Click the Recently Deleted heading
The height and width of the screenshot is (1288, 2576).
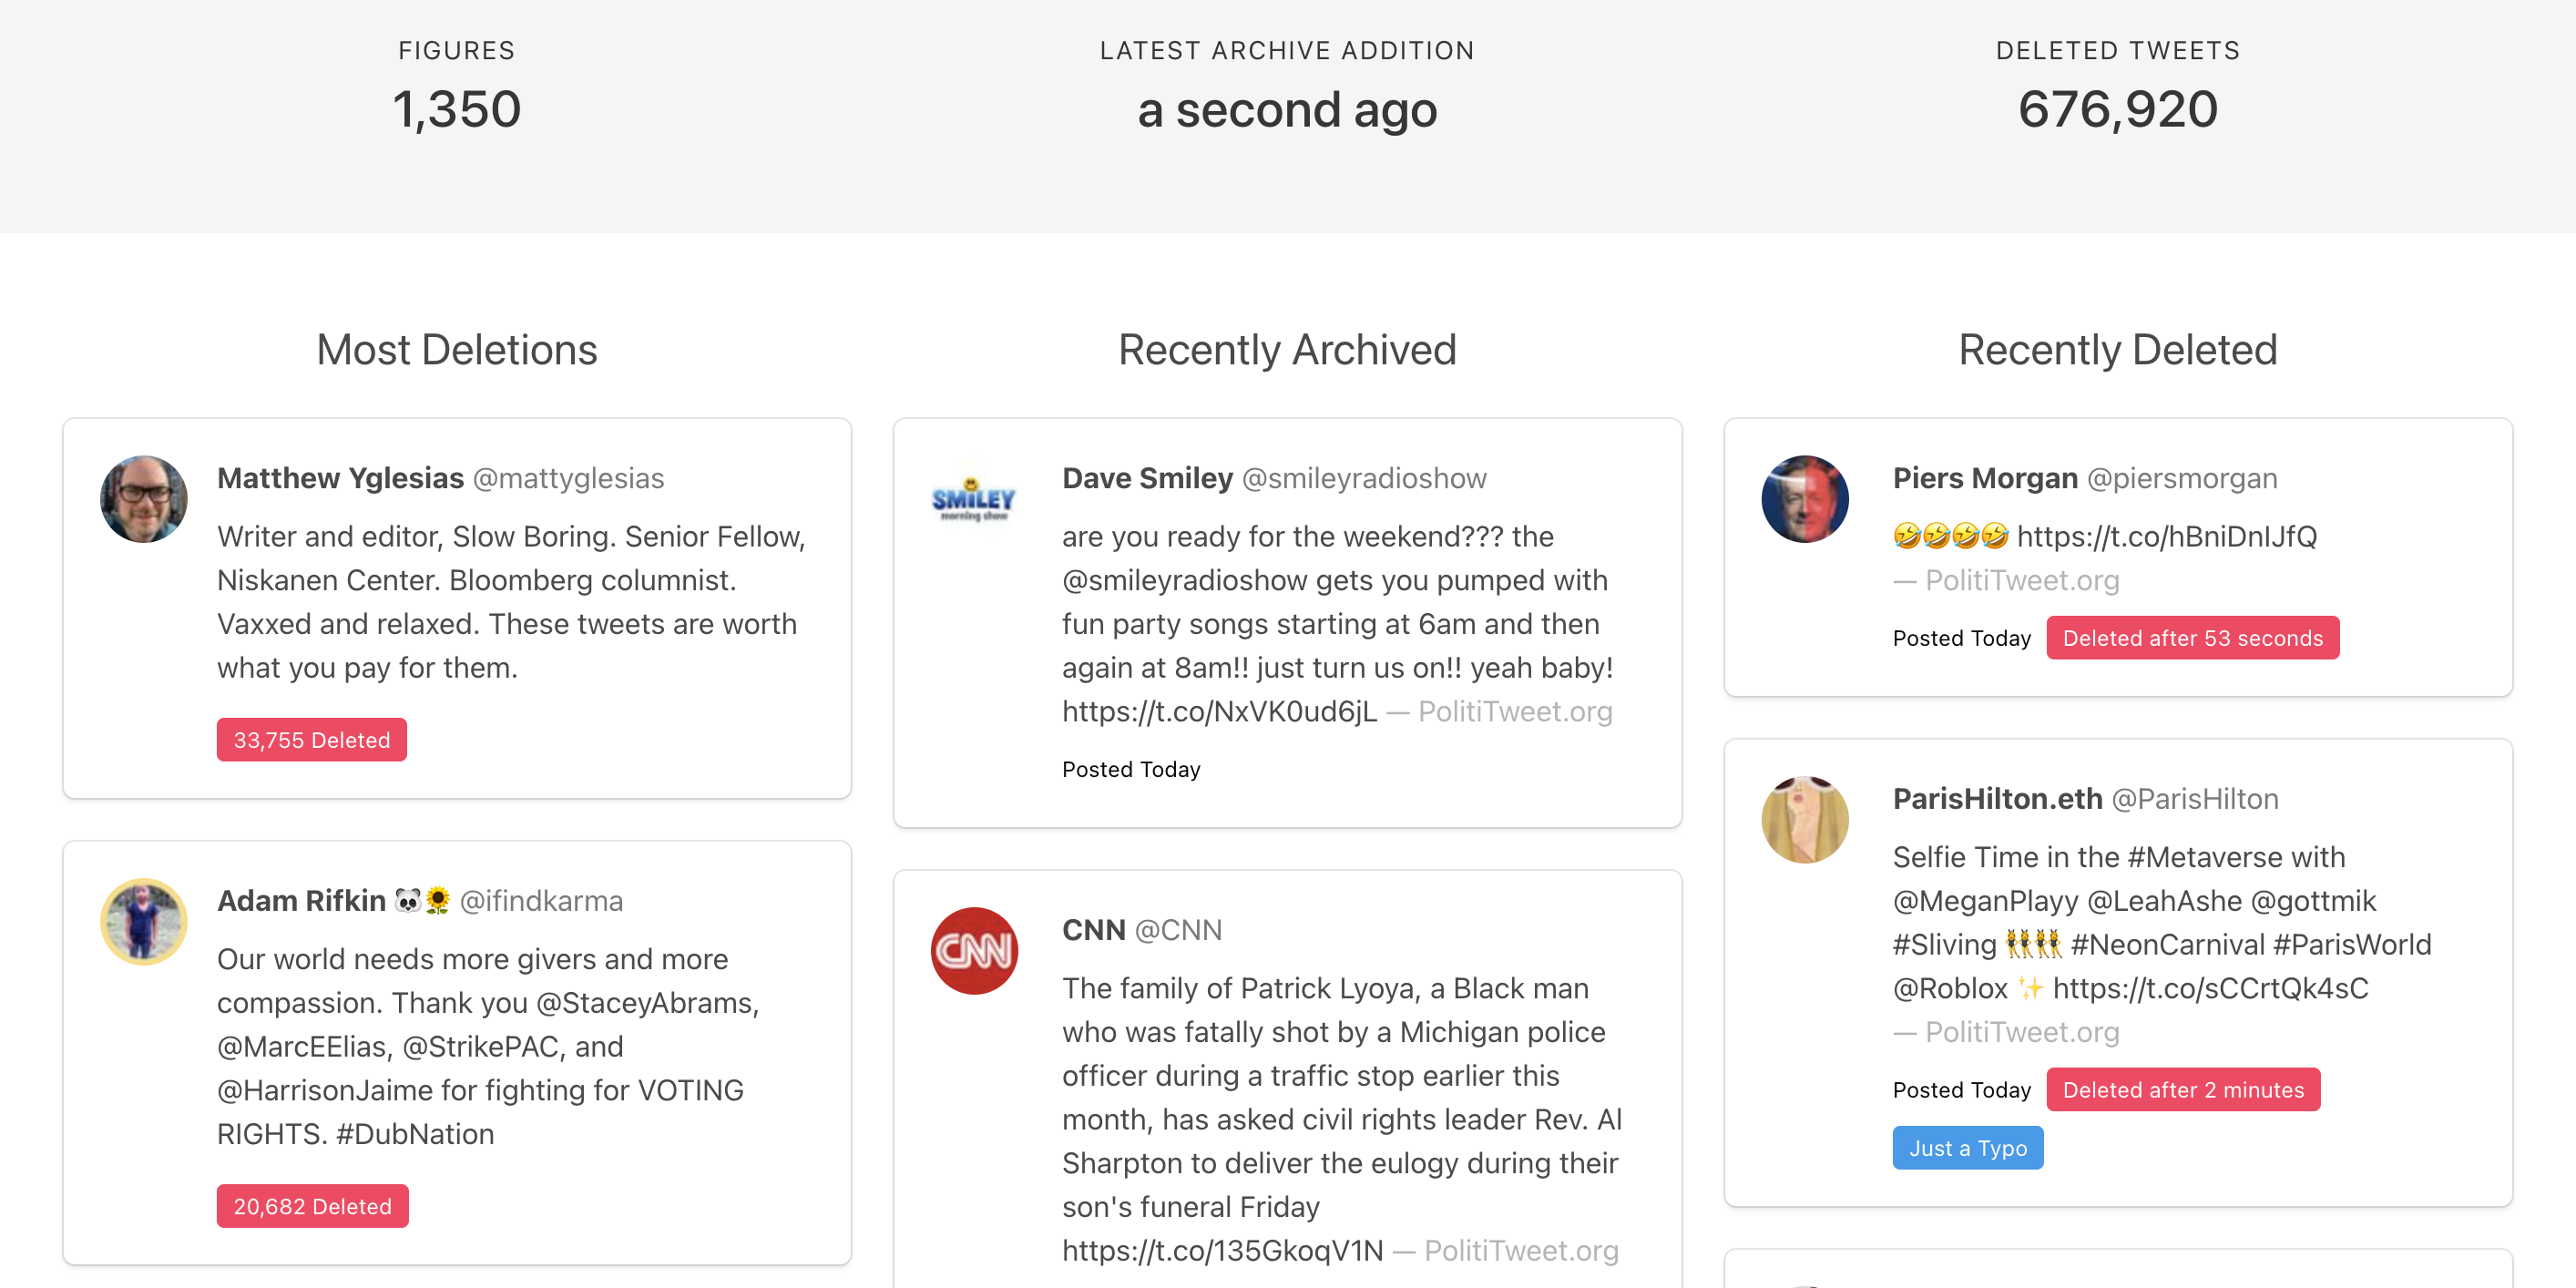[x=2118, y=350]
